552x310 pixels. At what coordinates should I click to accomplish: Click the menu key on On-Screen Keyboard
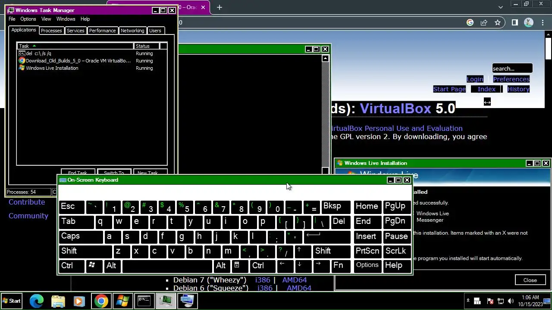tap(239, 266)
